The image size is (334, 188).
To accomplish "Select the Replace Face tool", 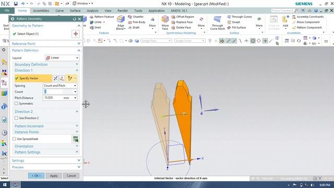I will pyautogui.click(x=182, y=22).
